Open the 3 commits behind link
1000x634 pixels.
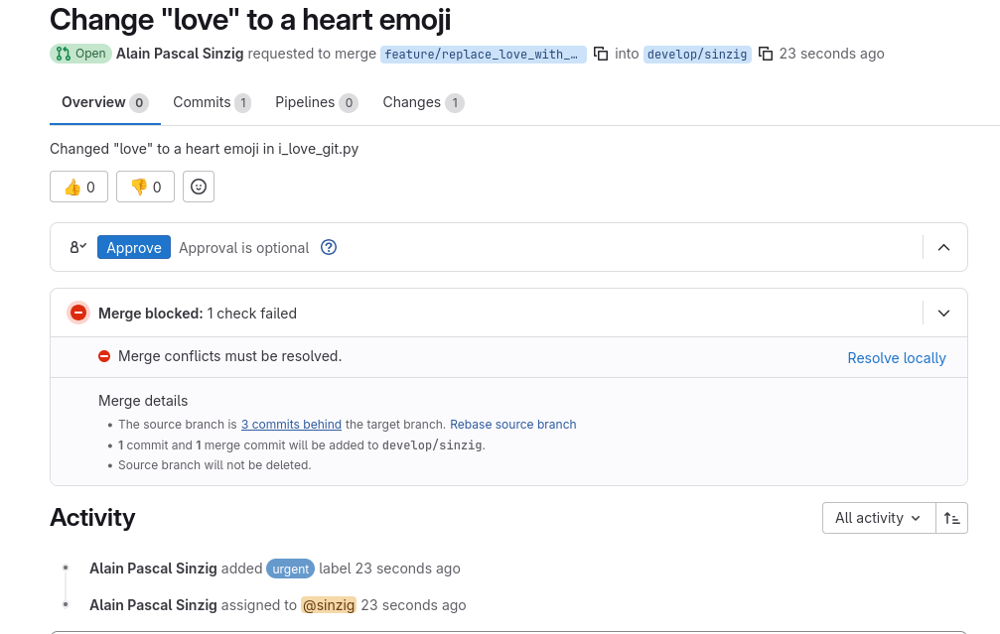click(291, 425)
